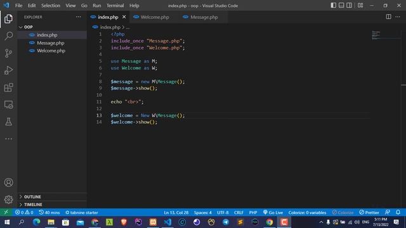Change end of line sequence CRLF
406x228 pixels.
click(x=239, y=213)
